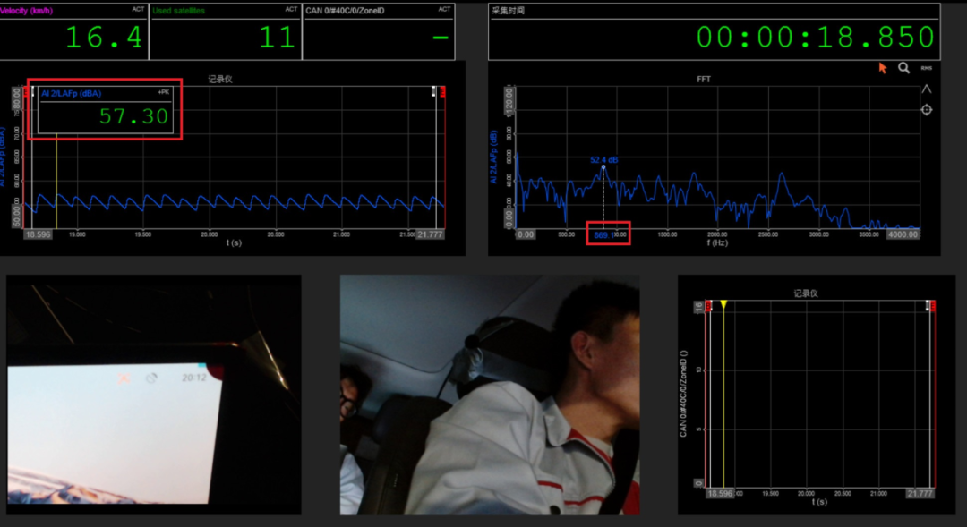
Task: Select the in-car driver camera video
Action: point(490,395)
